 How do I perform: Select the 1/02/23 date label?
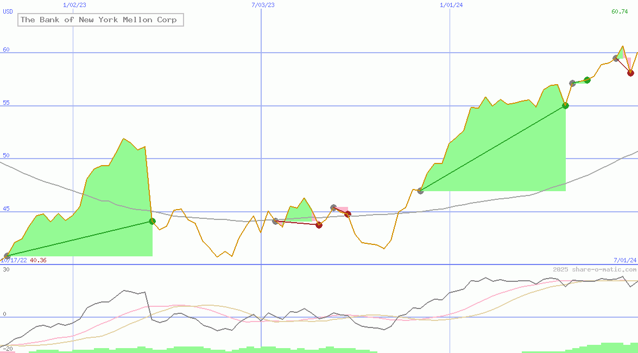pyautogui.click(x=74, y=5)
